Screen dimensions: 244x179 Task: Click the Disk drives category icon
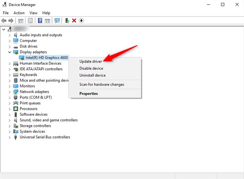16,46
